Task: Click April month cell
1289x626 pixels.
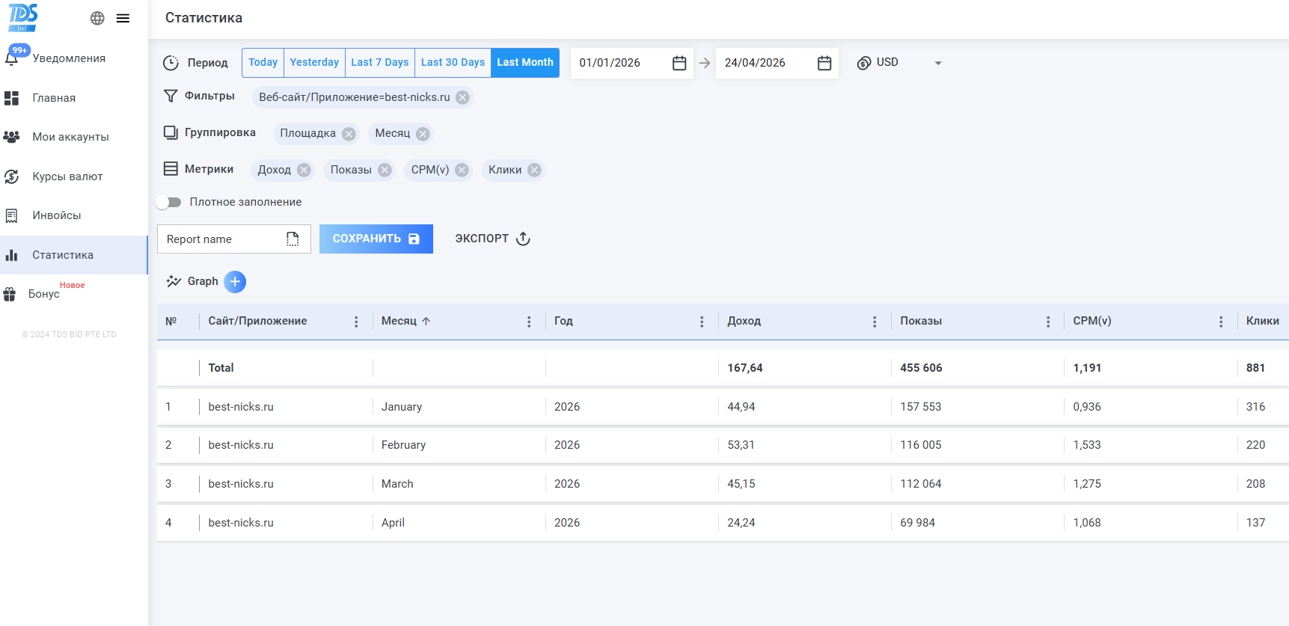Action: tap(393, 523)
